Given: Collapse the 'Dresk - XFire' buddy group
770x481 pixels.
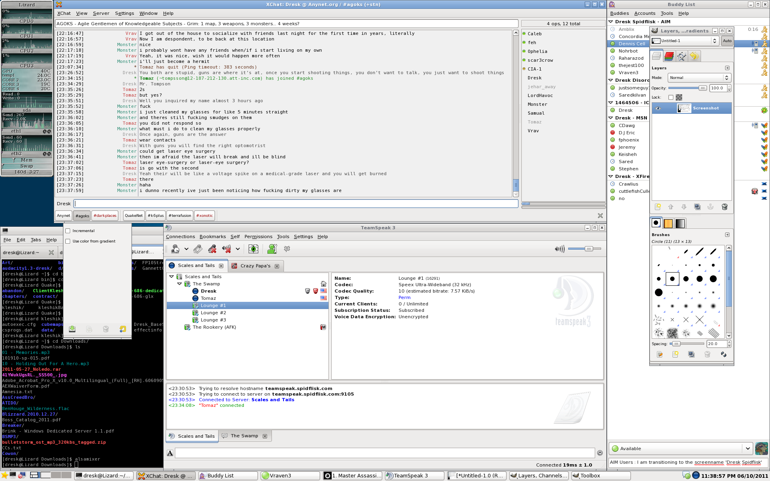Looking at the screenshot, I should coord(611,176).
